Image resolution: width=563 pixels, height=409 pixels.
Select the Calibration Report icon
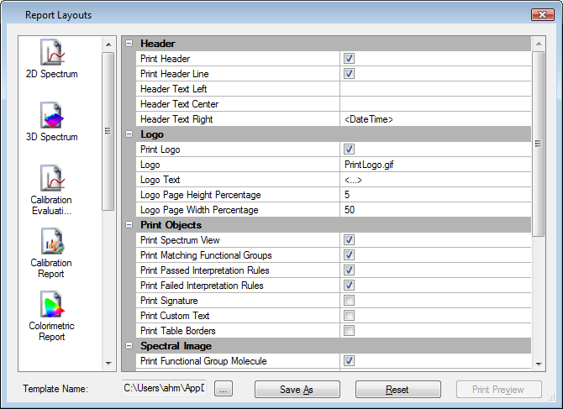coord(52,243)
